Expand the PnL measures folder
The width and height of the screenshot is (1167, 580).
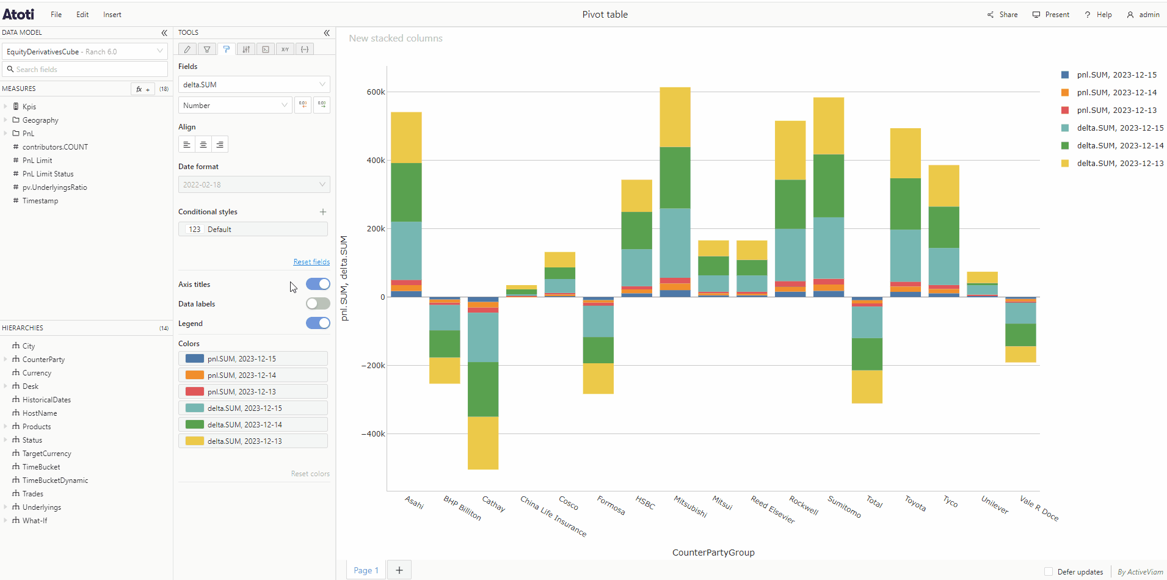point(5,133)
